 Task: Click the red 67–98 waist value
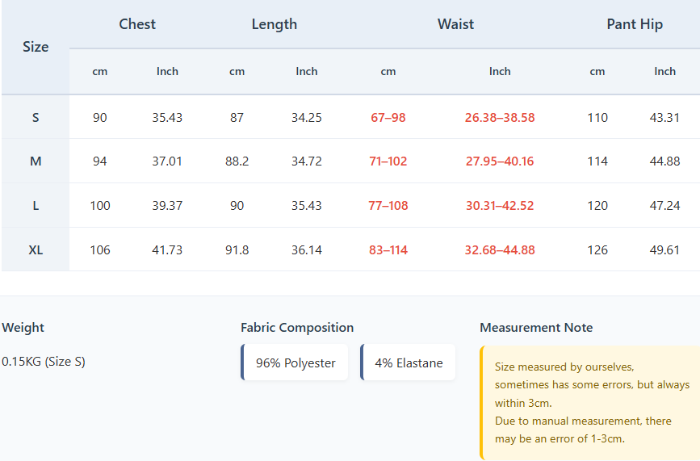tap(388, 118)
